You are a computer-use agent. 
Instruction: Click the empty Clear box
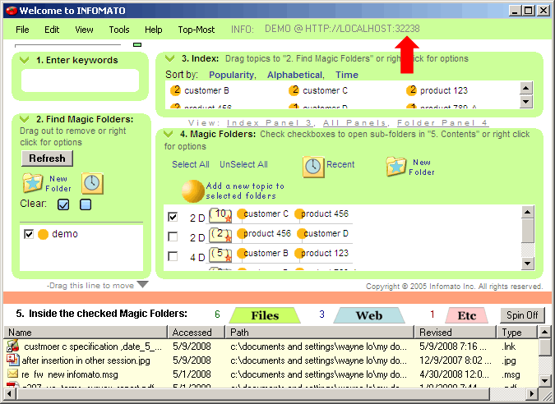tap(86, 204)
